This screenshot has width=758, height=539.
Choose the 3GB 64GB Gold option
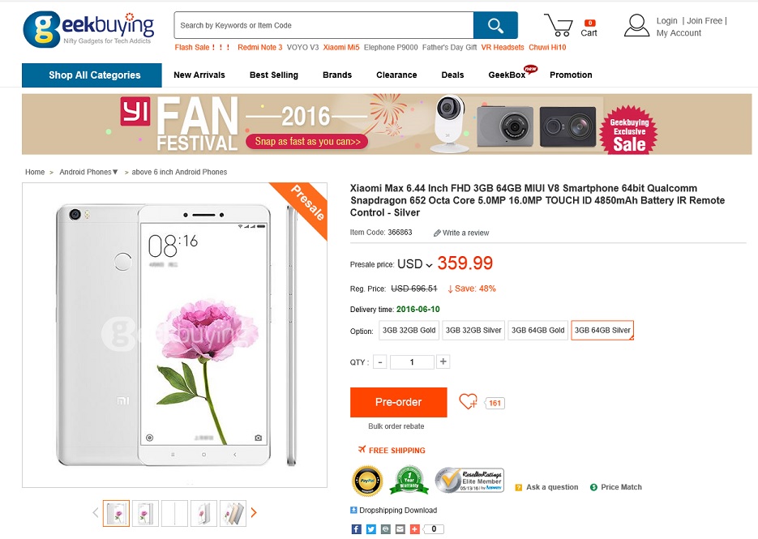coord(537,330)
